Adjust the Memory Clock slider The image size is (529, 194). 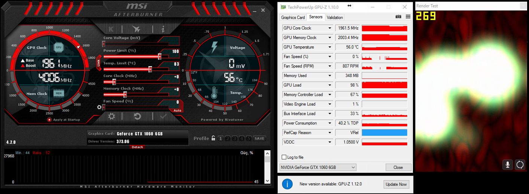(x=125, y=95)
